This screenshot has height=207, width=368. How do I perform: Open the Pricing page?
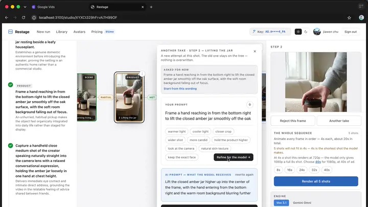pyautogui.click(x=97, y=32)
